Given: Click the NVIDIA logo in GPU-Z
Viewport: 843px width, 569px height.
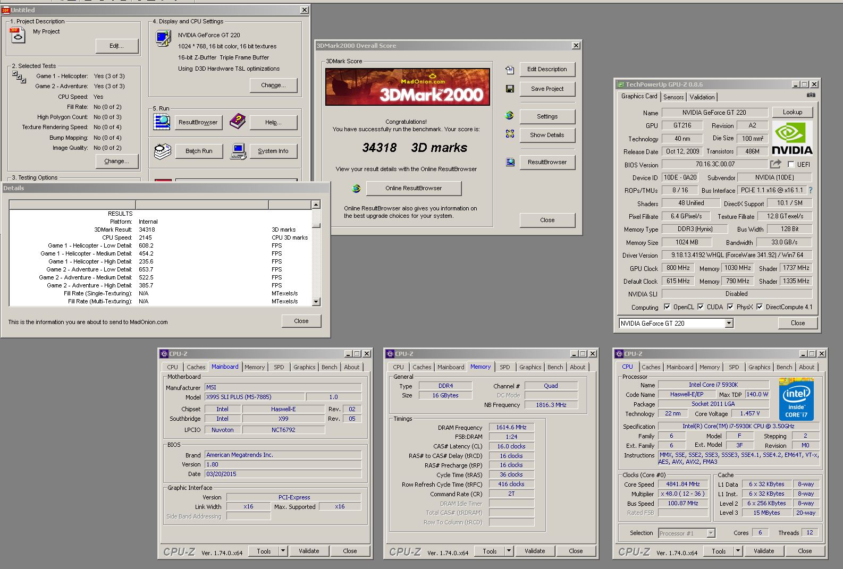Looking at the screenshot, I should pyautogui.click(x=792, y=138).
